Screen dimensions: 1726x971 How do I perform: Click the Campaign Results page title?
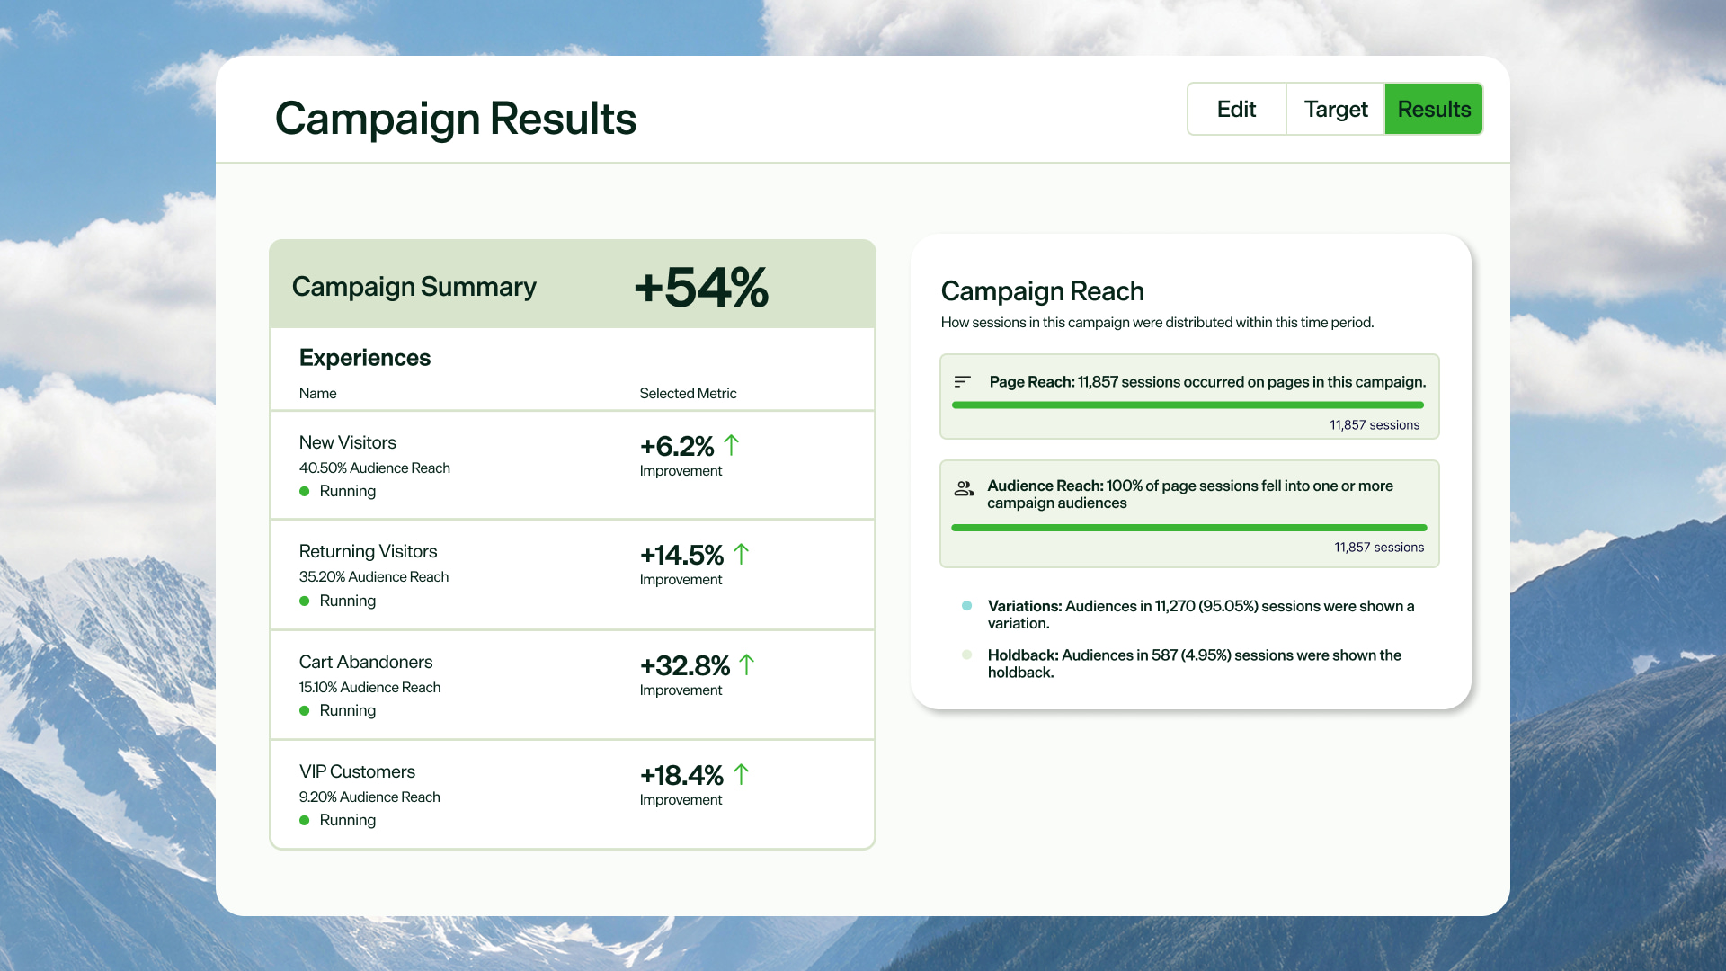pyautogui.click(x=456, y=120)
